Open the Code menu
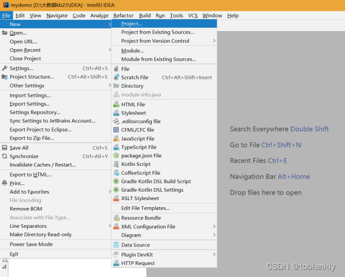This screenshot has height=277, width=345. point(79,16)
